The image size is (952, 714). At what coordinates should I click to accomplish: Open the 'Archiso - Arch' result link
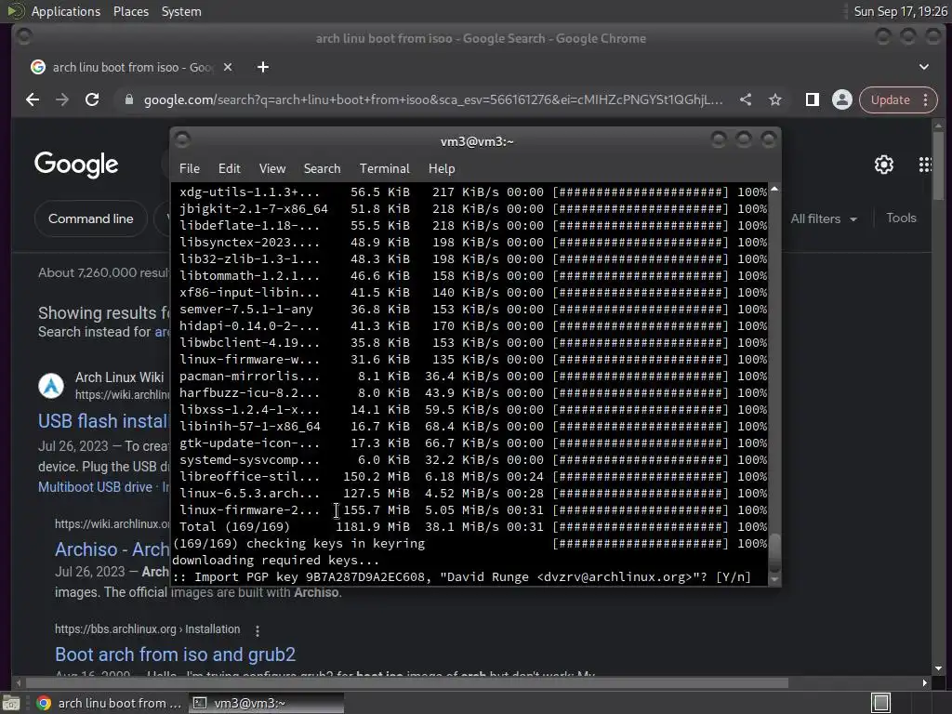click(x=112, y=549)
